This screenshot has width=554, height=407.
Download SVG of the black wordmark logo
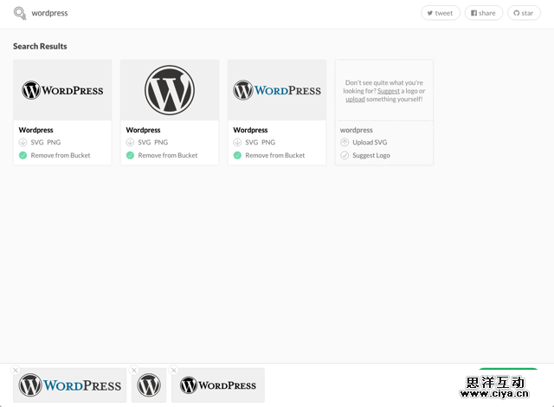click(x=37, y=142)
